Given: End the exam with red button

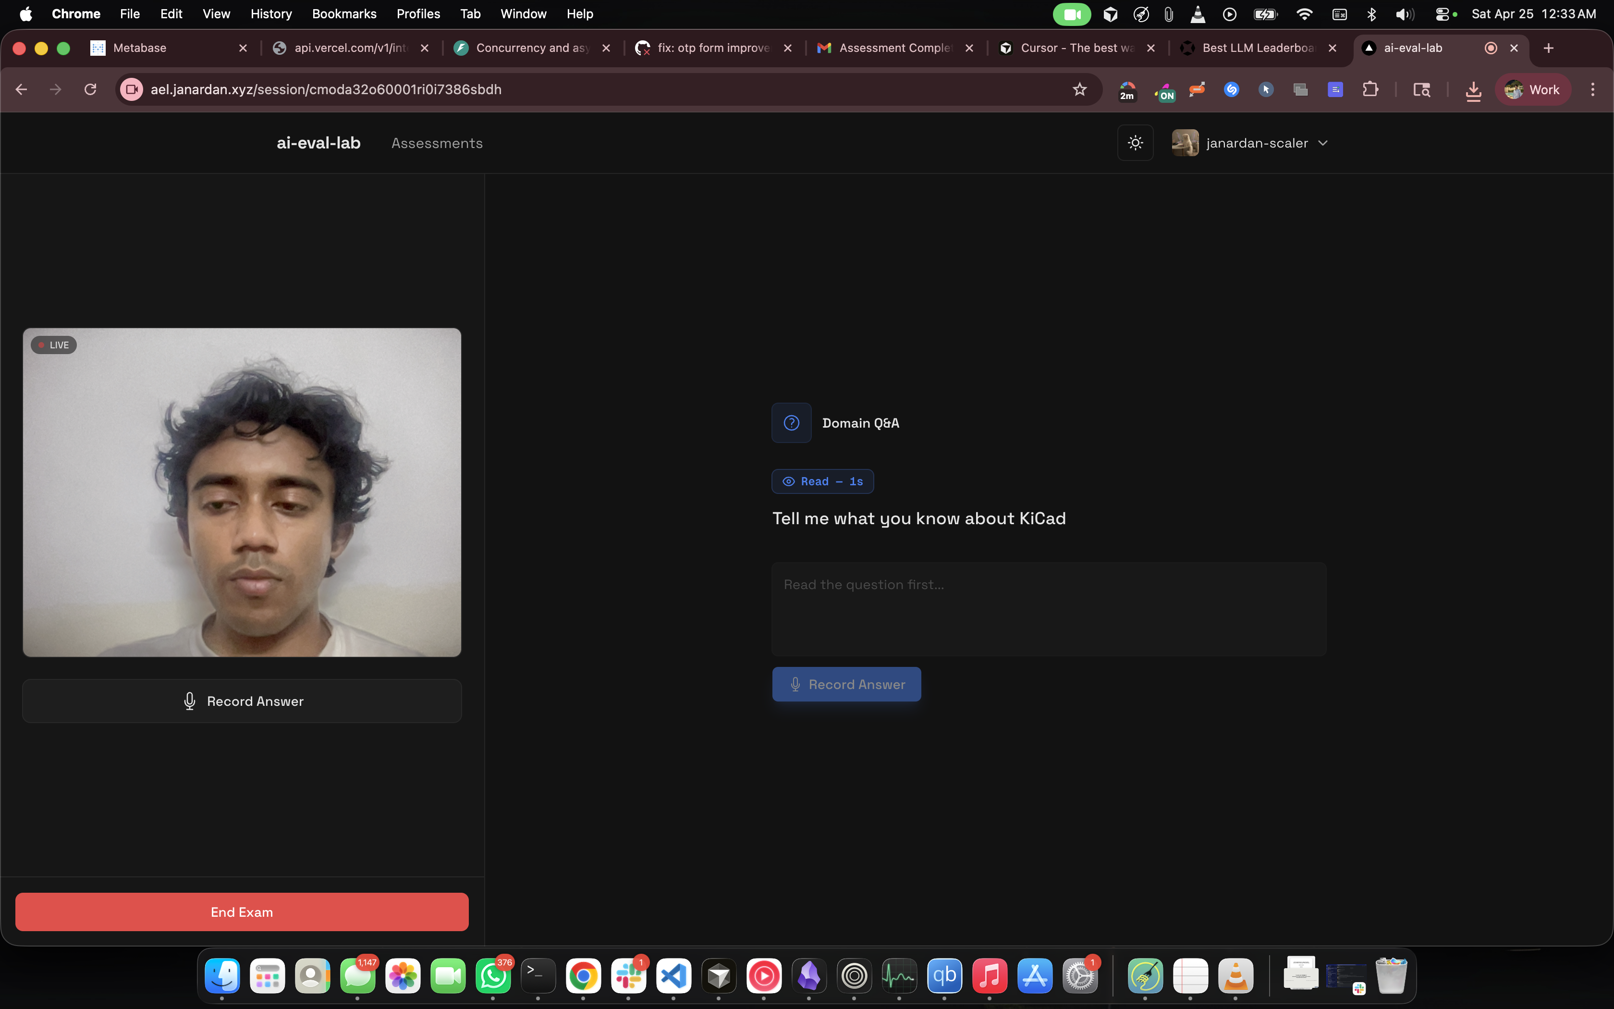Looking at the screenshot, I should (242, 912).
